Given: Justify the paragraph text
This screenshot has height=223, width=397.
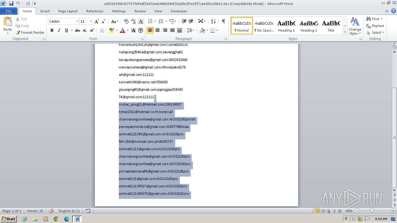Looking at the screenshot, I should pos(172,30).
